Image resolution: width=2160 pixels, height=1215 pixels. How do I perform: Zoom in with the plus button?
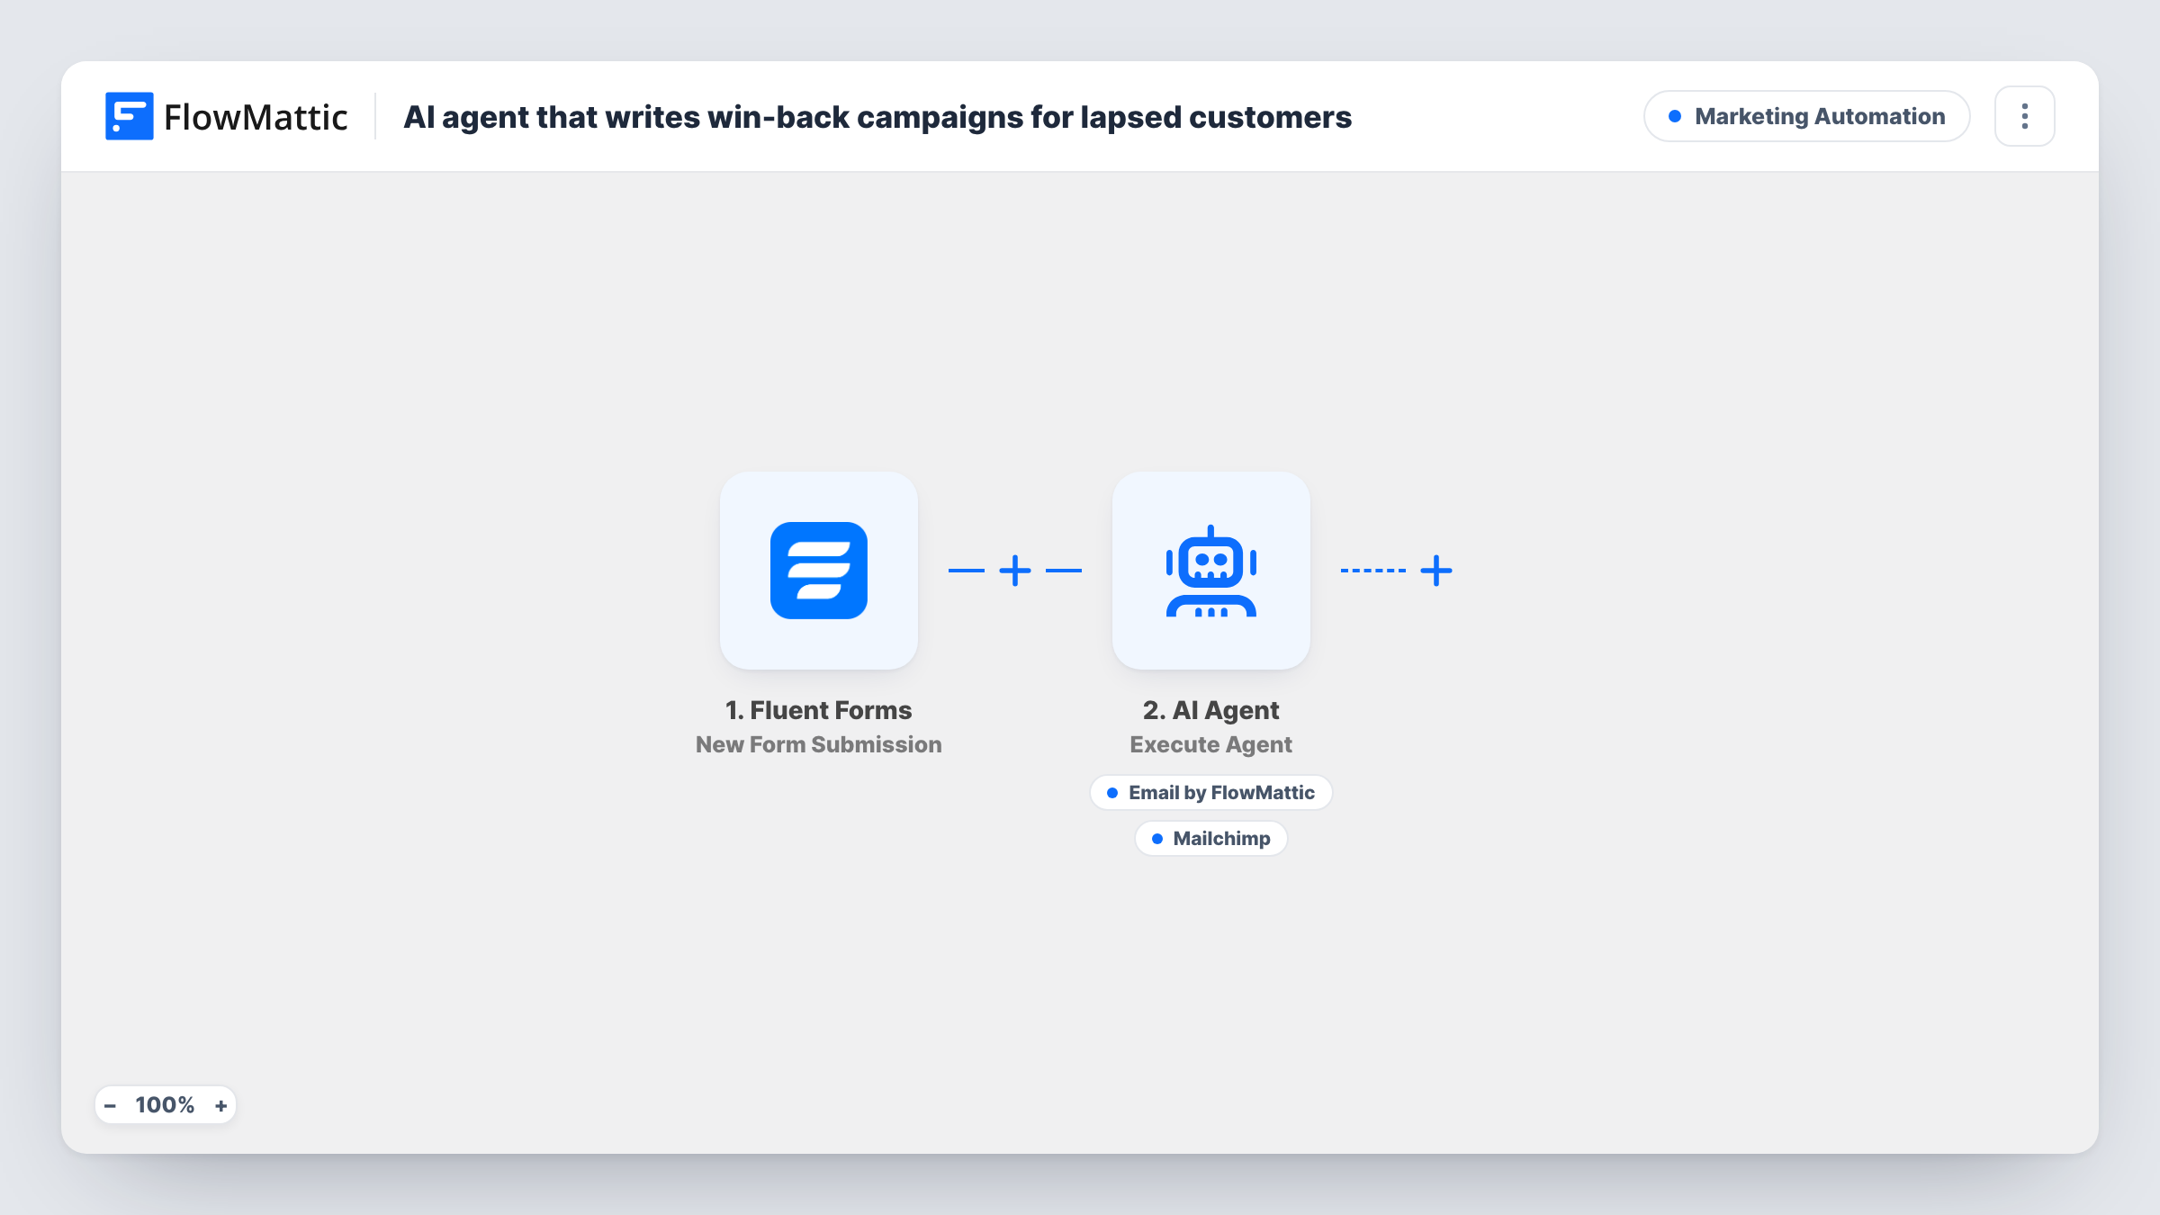220,1105
